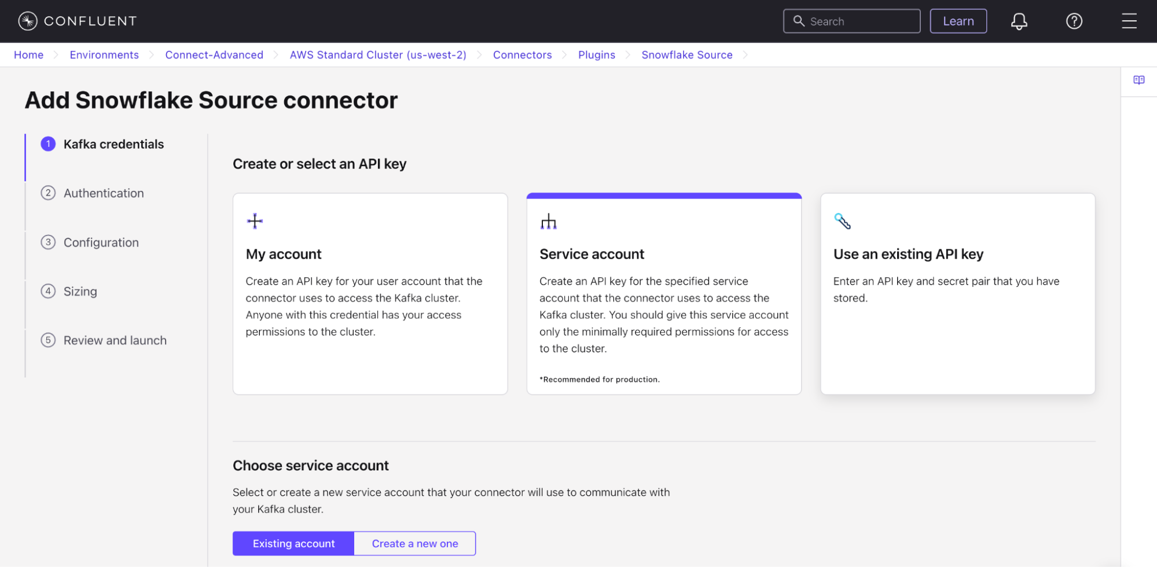Choose Use an existing API key card
The width and height of the screenshot is (1157, 567).
(x=957, y=294)
